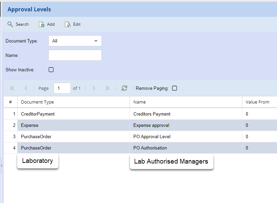
Task: Go to next page arrow
Action: (94, 88)
